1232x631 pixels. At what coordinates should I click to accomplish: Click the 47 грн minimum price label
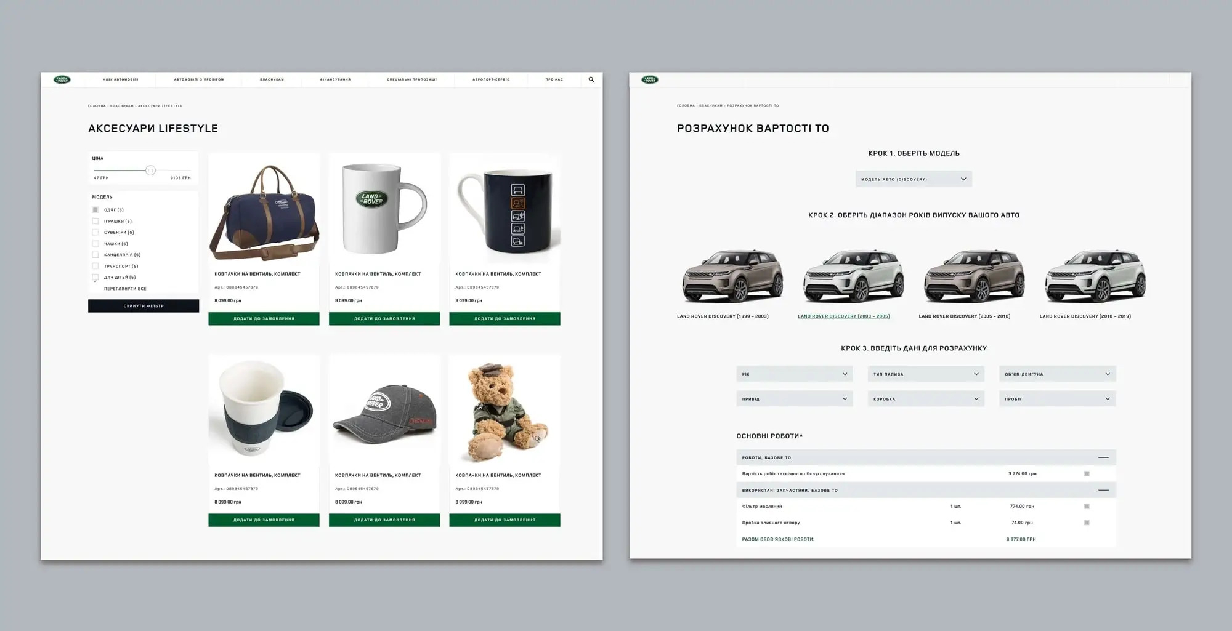coord(101,178)
